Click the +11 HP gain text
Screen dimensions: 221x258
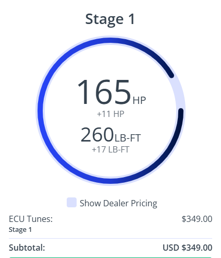coord(110,114)
